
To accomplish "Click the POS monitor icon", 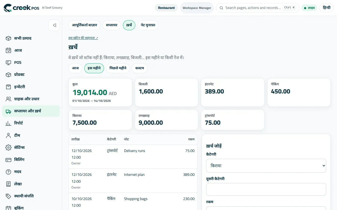I will coord(8,62).
